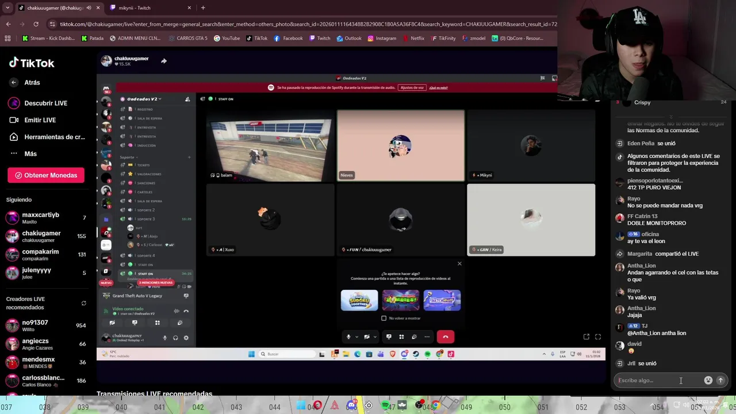Screen dimensions: 736x414
Task: Open a new browser tab
Action: pyautogui.click(x=203, y=8)
